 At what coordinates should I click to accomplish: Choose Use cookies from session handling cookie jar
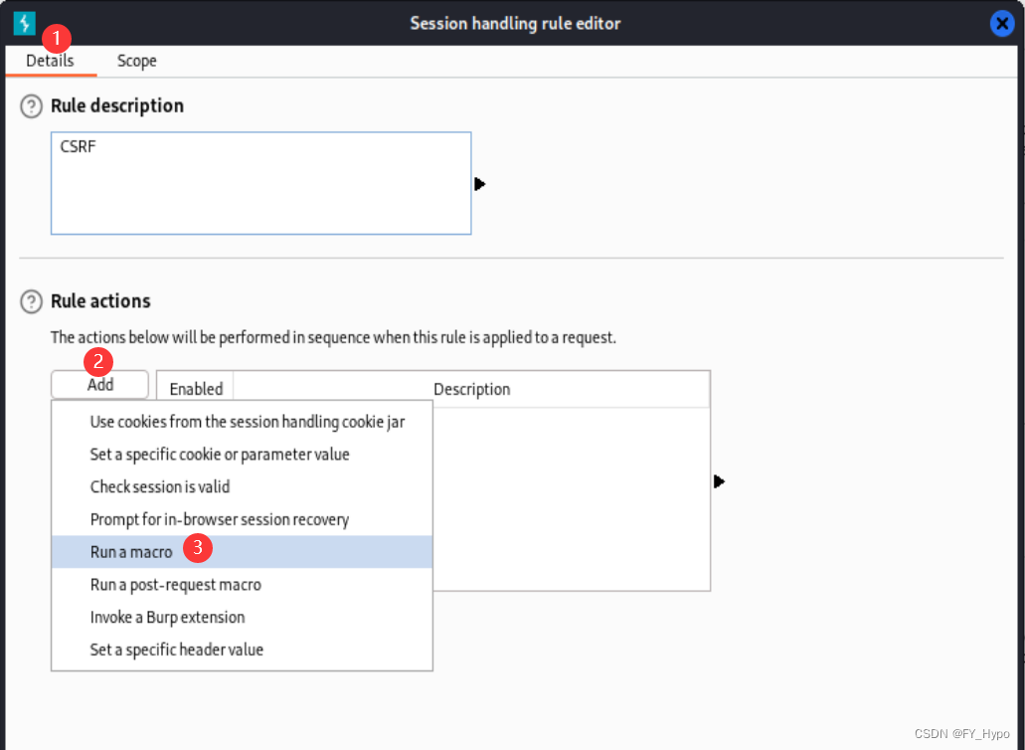click(242, 422)
